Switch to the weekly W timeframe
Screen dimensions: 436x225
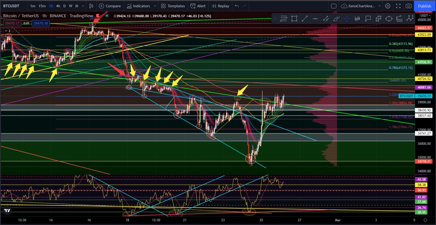pos(70,6)
